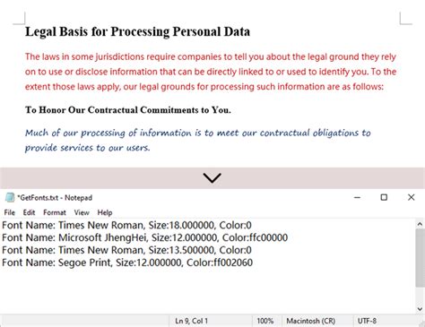Click the UTF-8 encoding label in status bar
Screen dimensions: 425x327
click(x=367, y=321)
